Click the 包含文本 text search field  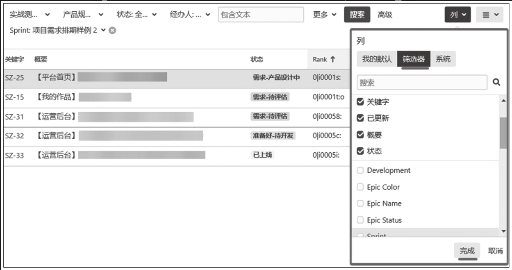coord(261,15)
